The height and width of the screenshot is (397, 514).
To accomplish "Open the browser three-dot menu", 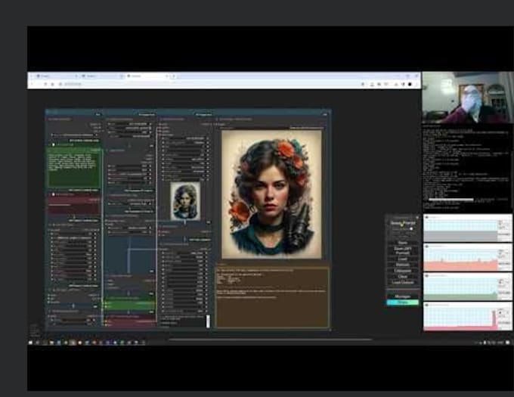I will 416,84.
